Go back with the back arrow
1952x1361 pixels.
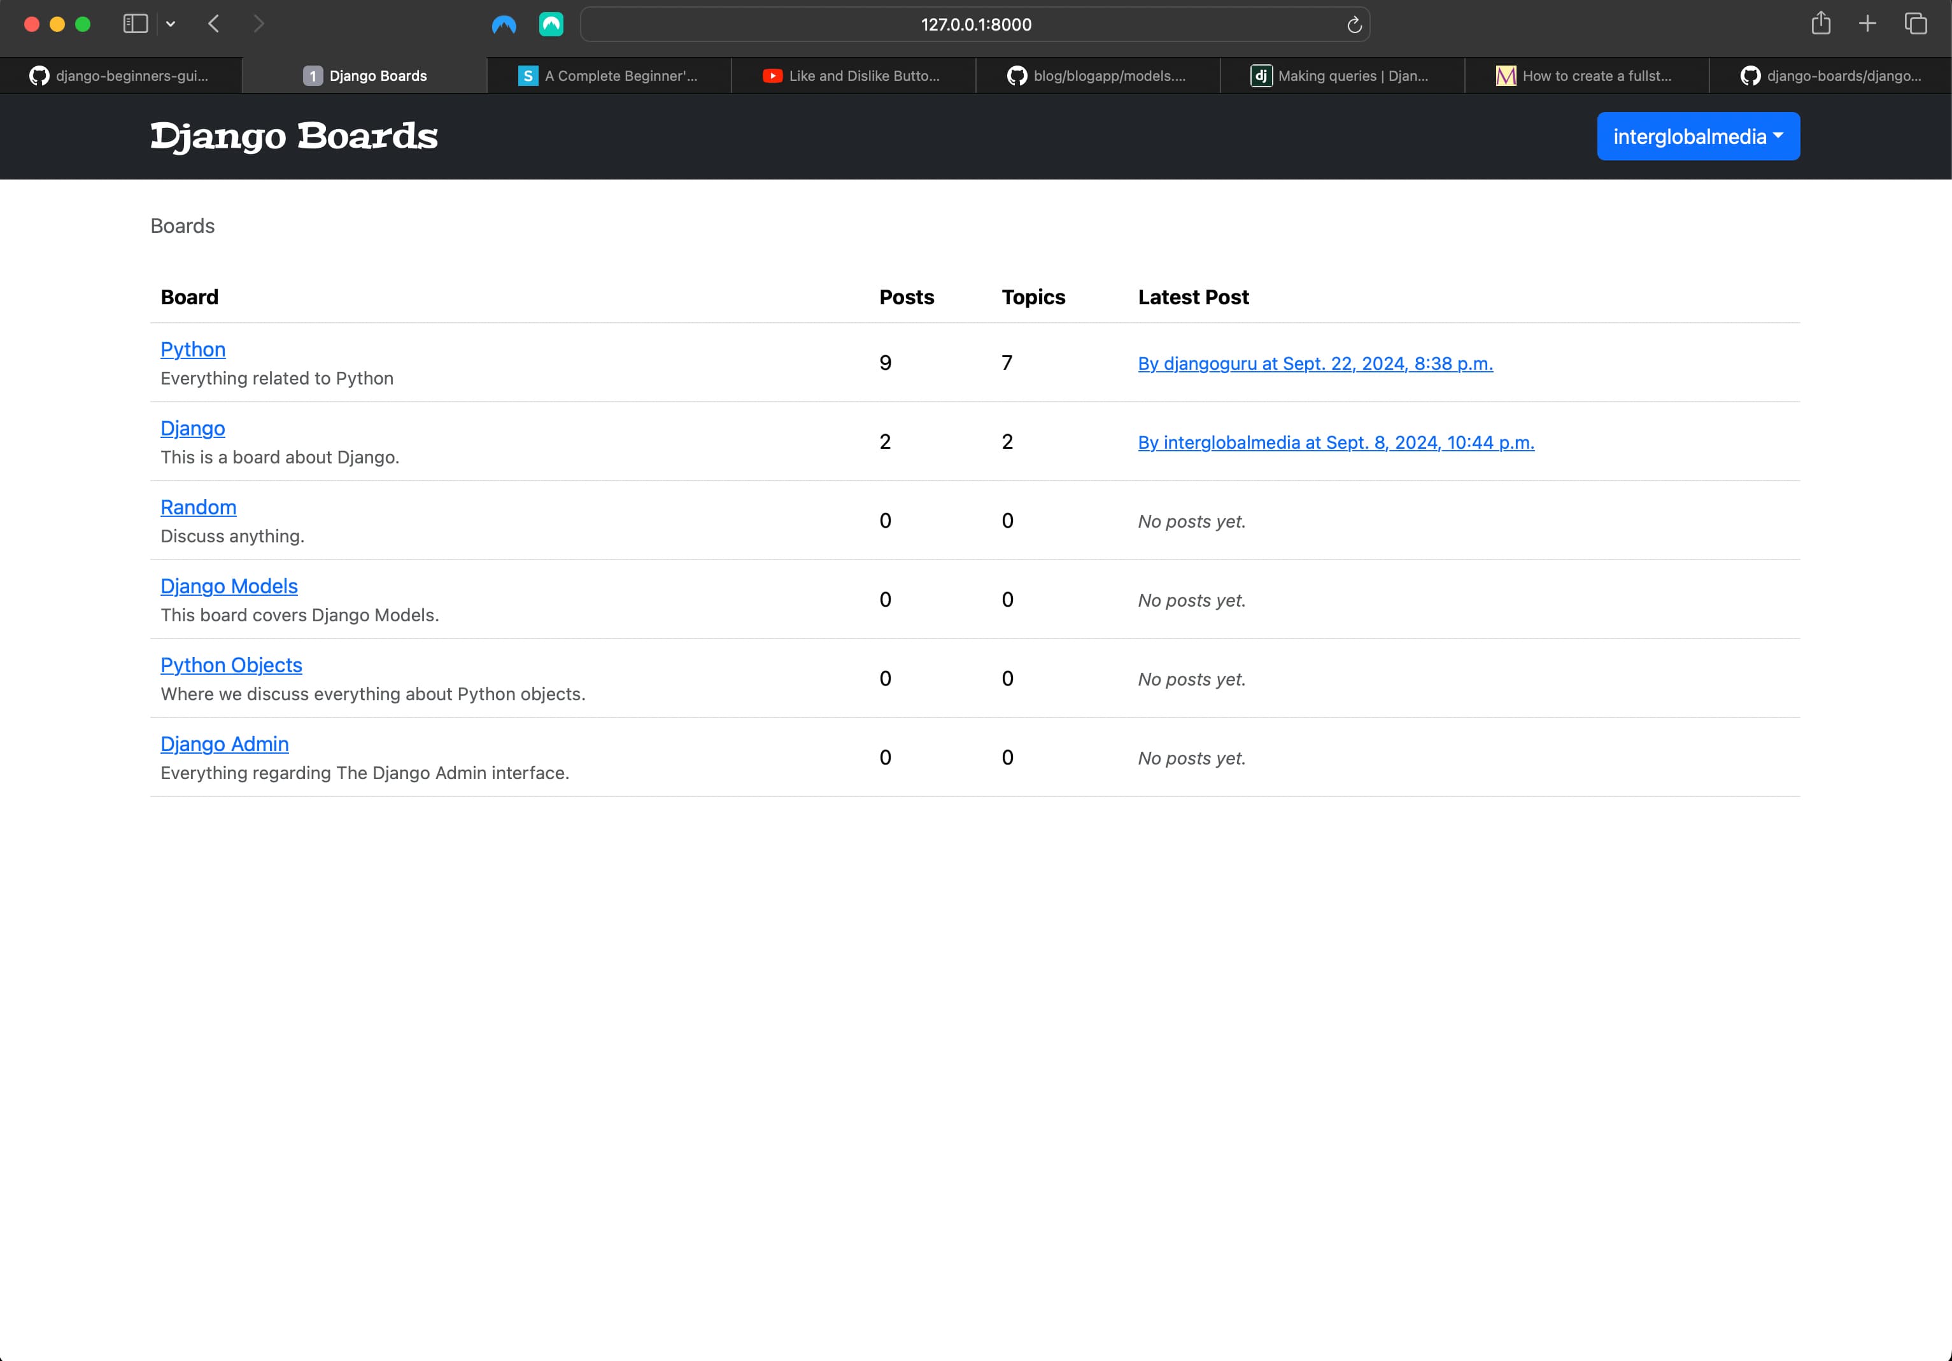pos(213,24)
